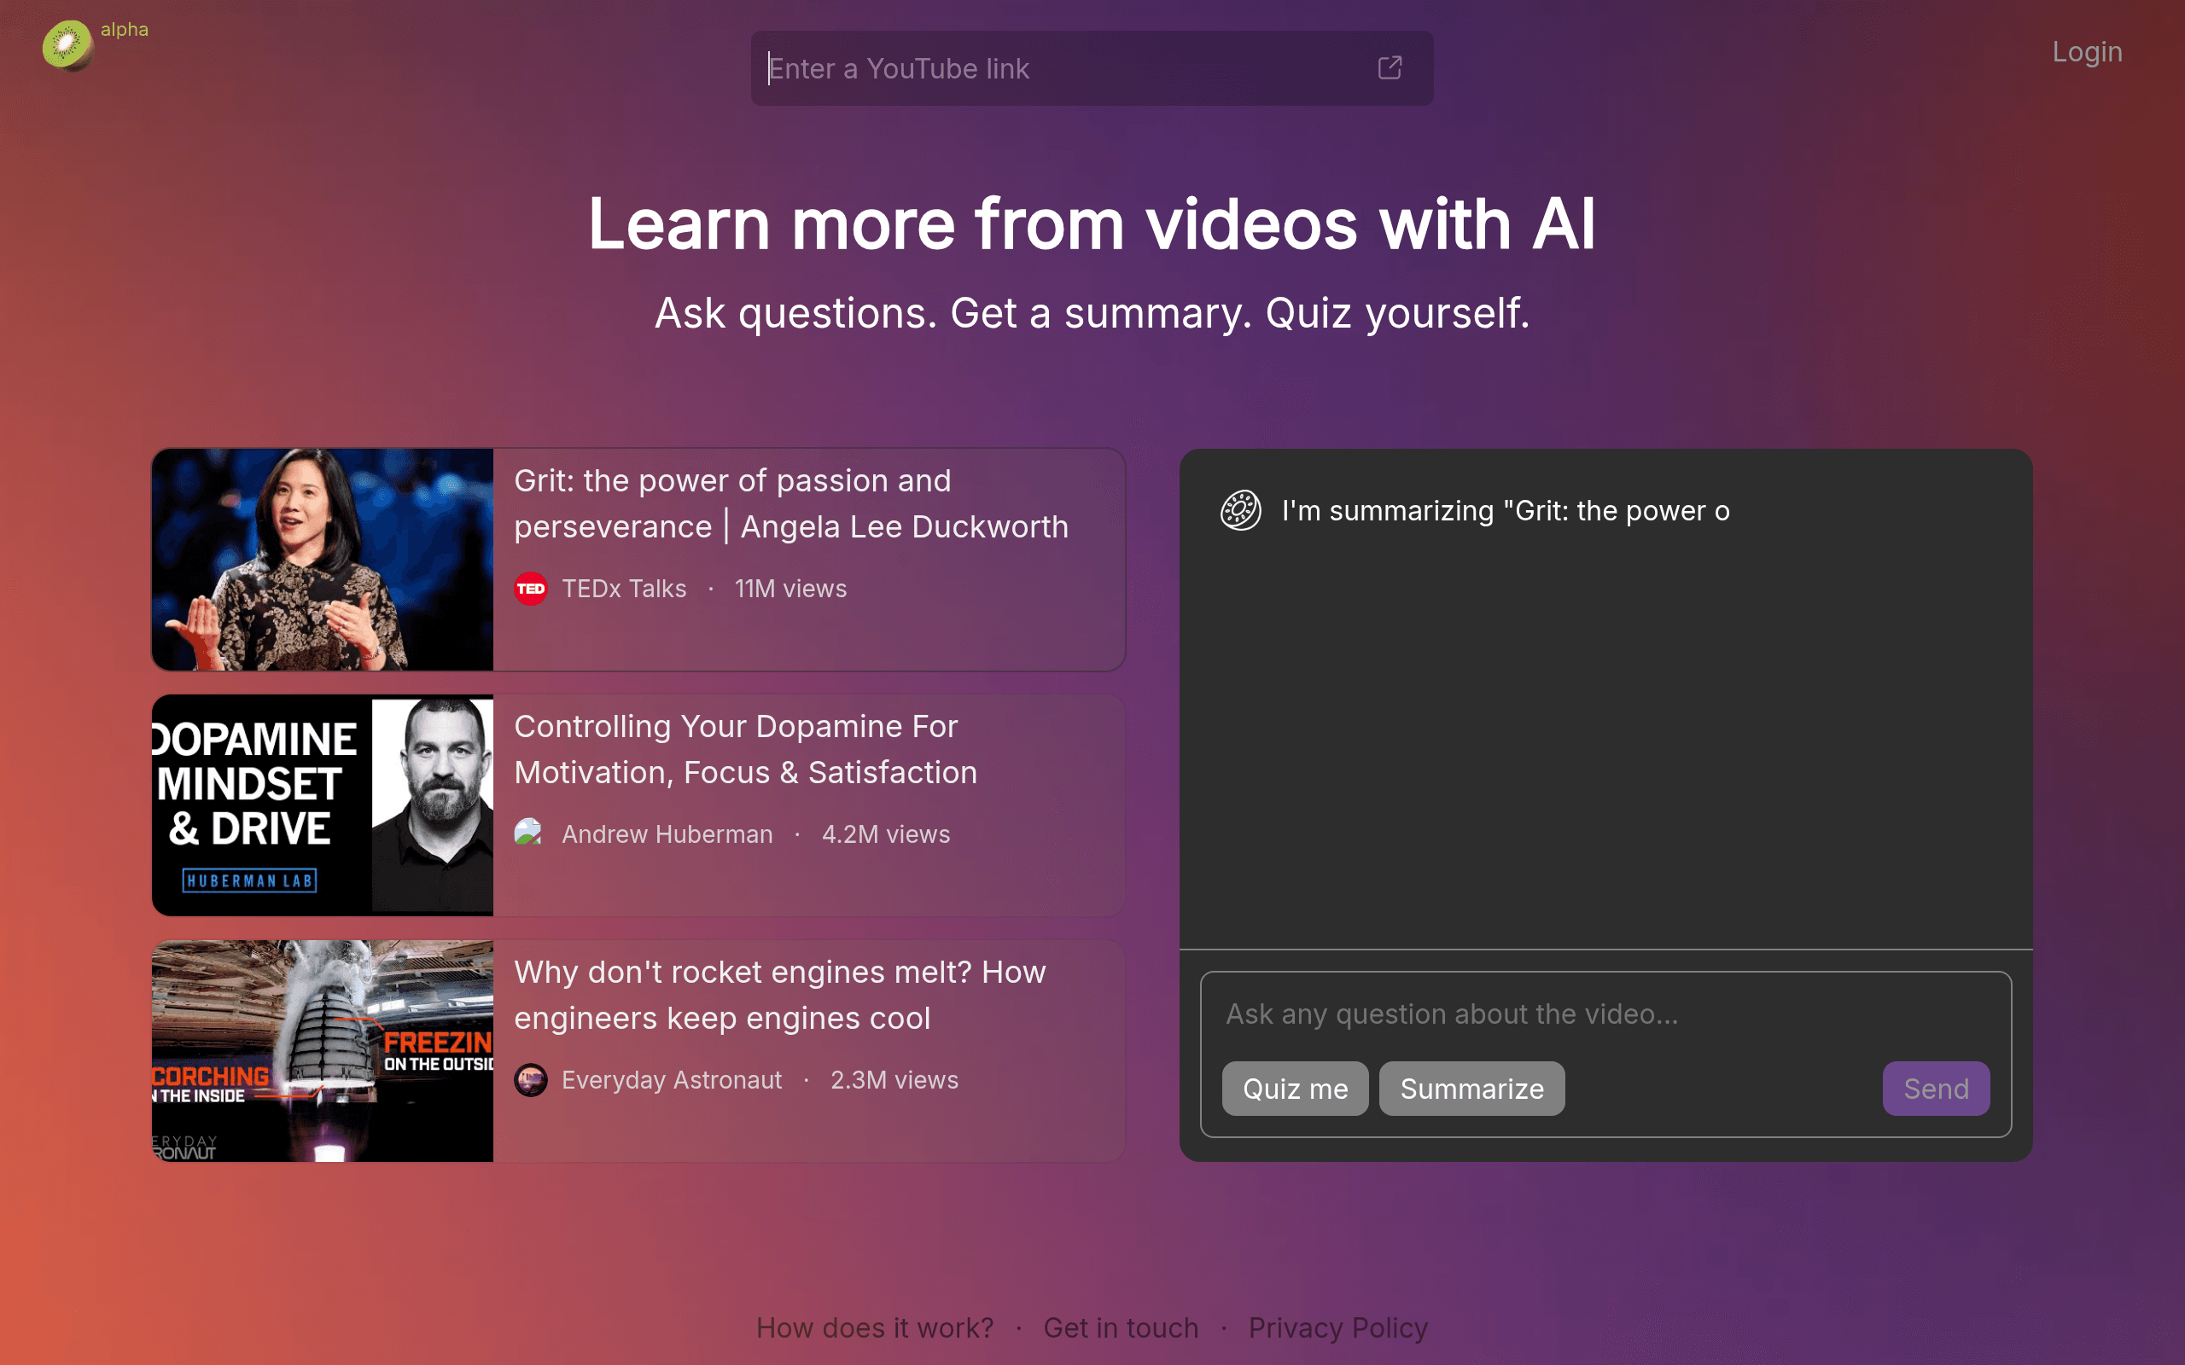This screenshot has width=2185, height=1365.
Task: Open the How does it work? link
Action: pyautogui.click(x=875, y=1328)
